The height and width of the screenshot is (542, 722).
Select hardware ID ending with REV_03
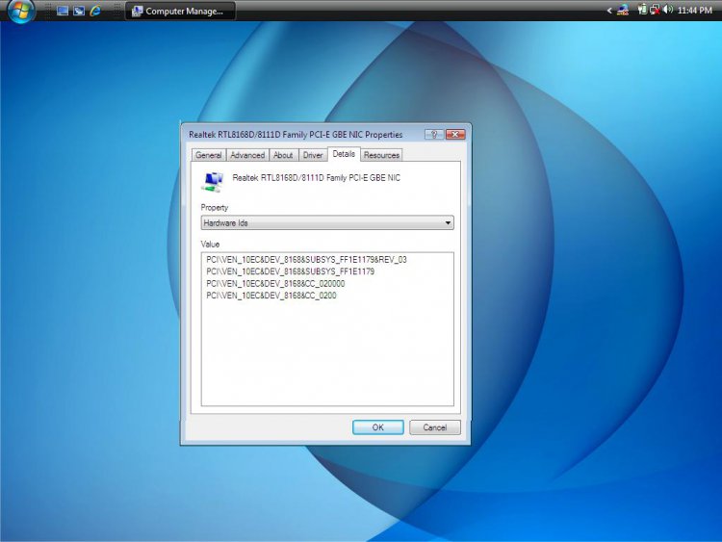(306, 260)
